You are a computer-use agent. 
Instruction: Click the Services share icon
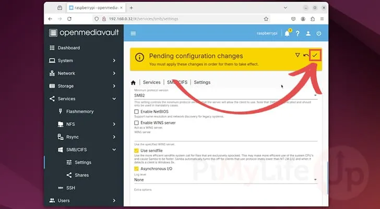click(x=52, y=99)
